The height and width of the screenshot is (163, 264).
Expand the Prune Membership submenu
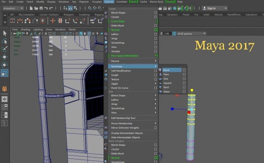(133, 123)
